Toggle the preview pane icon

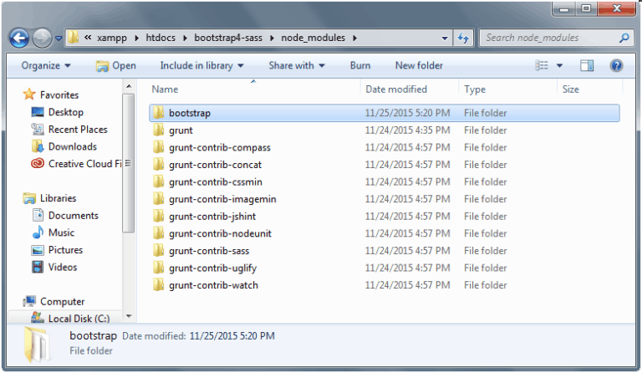(587, 65)
